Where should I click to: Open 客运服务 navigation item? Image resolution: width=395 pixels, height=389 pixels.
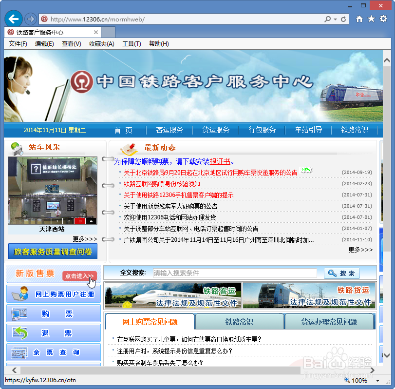pyautogui.click(x=169, y=130)
